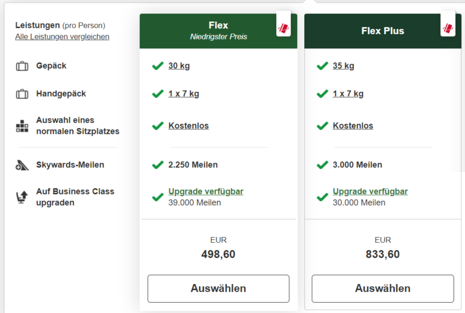Click Flex Plus '1 x 7 kg' link
Screen dimensions: 465x313
[348, 94]
